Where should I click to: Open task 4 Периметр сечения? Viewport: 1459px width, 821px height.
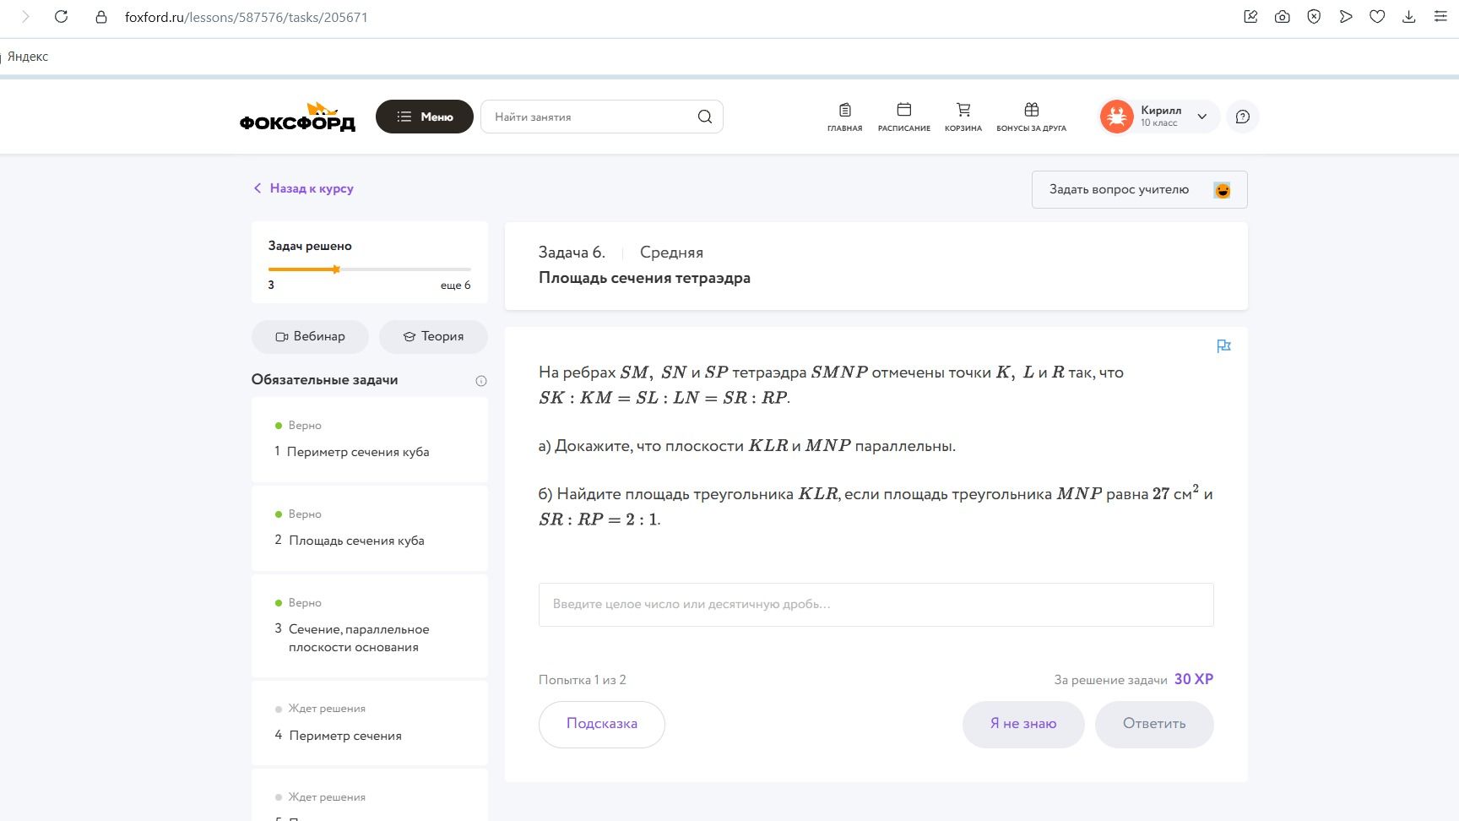pos(370,723)
